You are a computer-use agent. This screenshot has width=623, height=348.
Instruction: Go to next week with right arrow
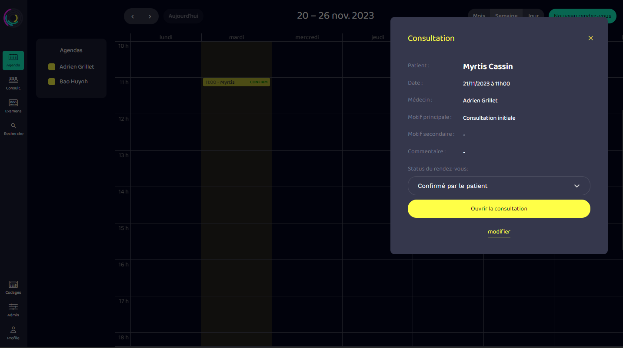tap(150, 16)
